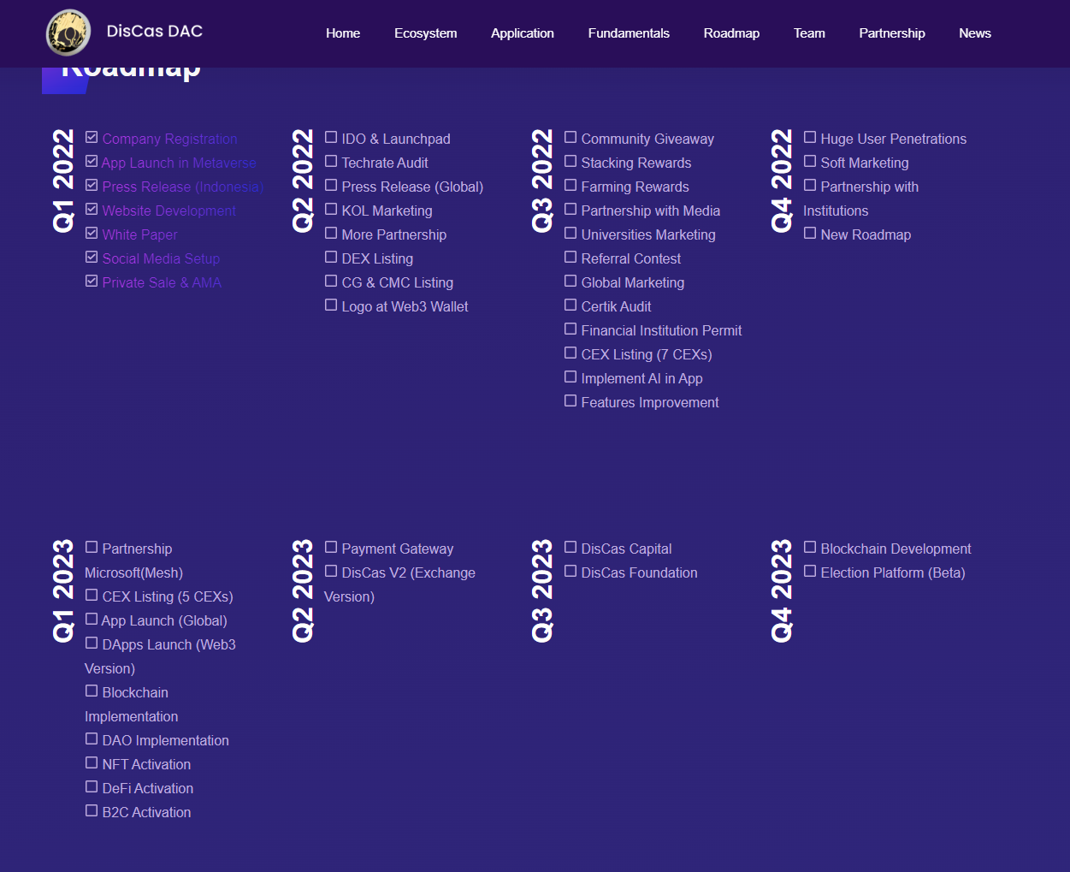
Task: Jump to Roadmap from the navbar
Action: coord(731,33)
